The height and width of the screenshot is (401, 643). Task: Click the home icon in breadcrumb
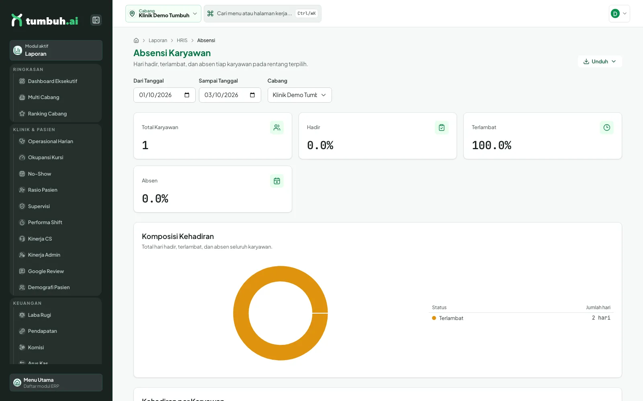pyautogui.click(x=136, y=41)
